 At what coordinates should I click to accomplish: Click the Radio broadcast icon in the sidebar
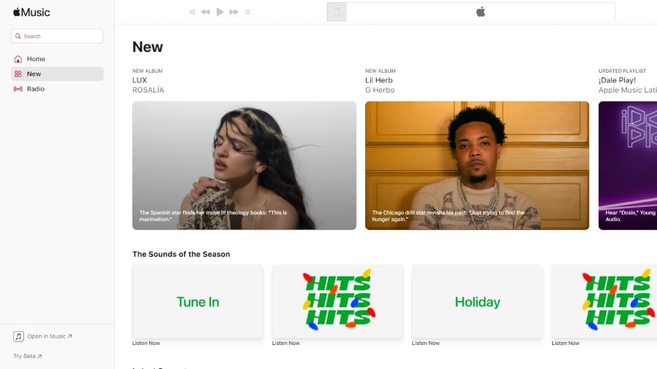[19, 89]
